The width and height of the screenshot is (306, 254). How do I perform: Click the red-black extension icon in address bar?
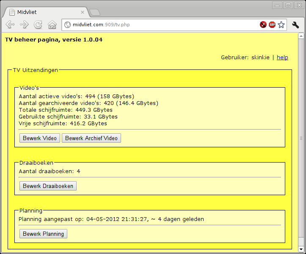point(263,25)
